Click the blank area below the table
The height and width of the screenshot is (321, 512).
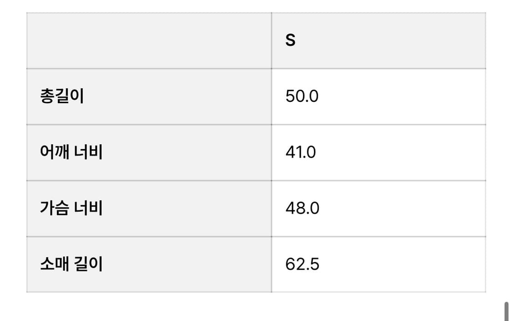click(255, 307)
